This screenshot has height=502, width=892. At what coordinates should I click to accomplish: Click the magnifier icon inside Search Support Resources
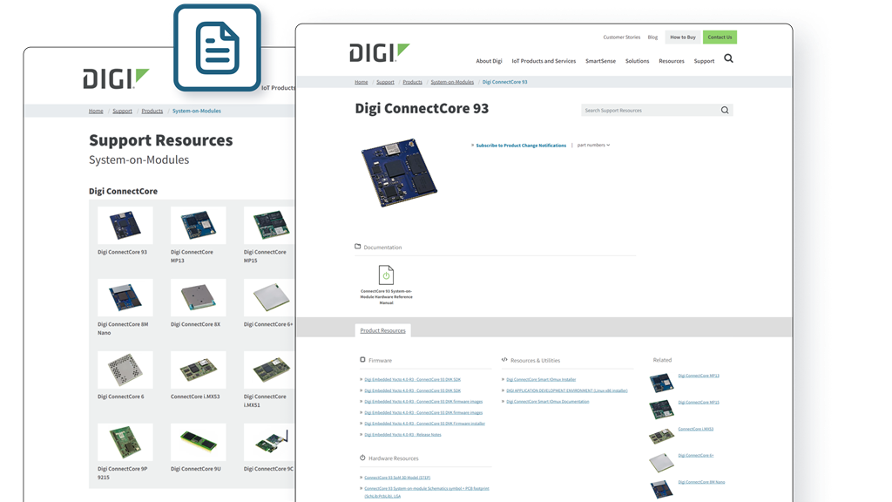725,111
